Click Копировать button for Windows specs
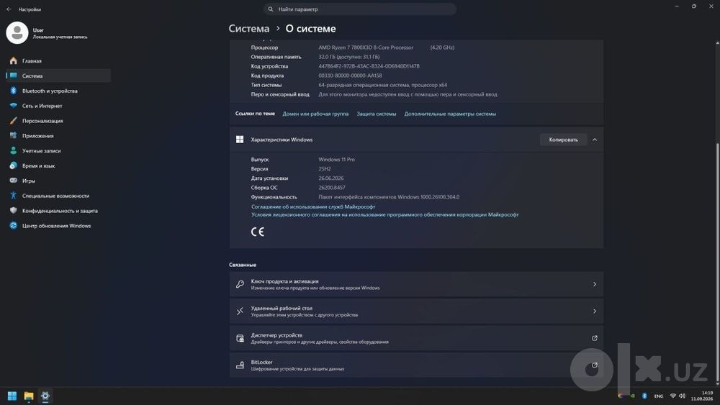The image size is (720, 405). [564, 140]
